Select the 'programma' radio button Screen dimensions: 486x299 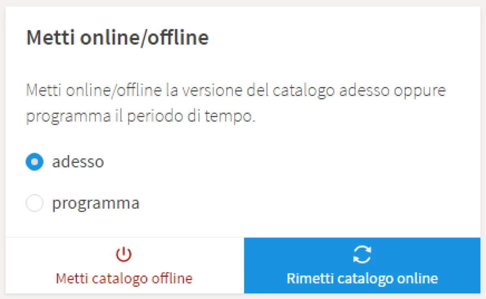(34, 203)
